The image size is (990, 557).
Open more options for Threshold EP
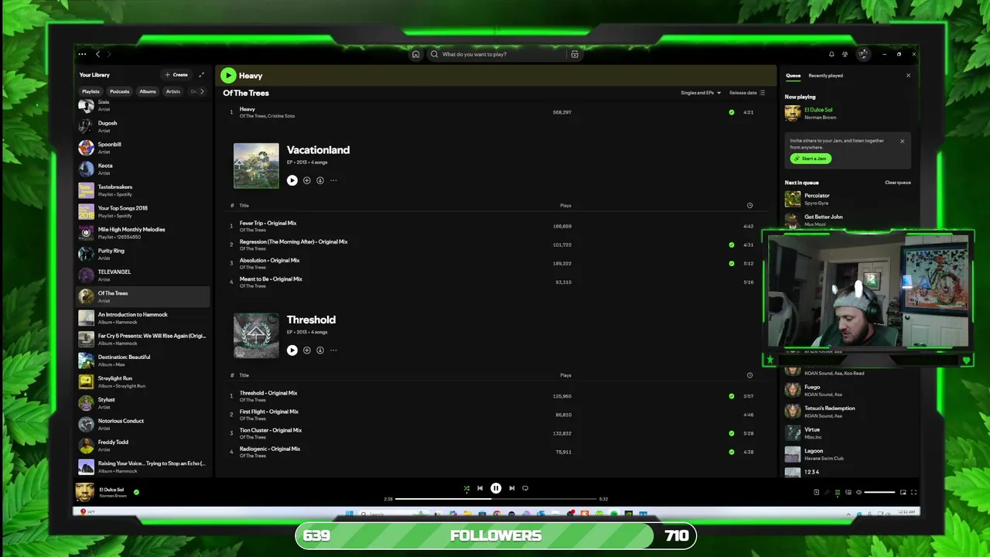coord(333,350)
